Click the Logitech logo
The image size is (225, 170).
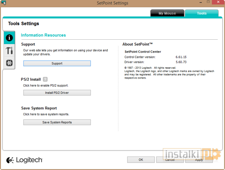tap(24, 160)
